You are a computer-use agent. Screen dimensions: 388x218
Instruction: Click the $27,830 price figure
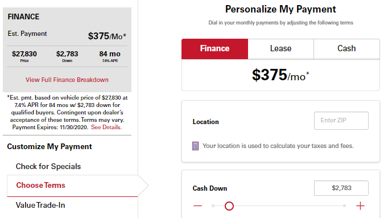[24, 54]
